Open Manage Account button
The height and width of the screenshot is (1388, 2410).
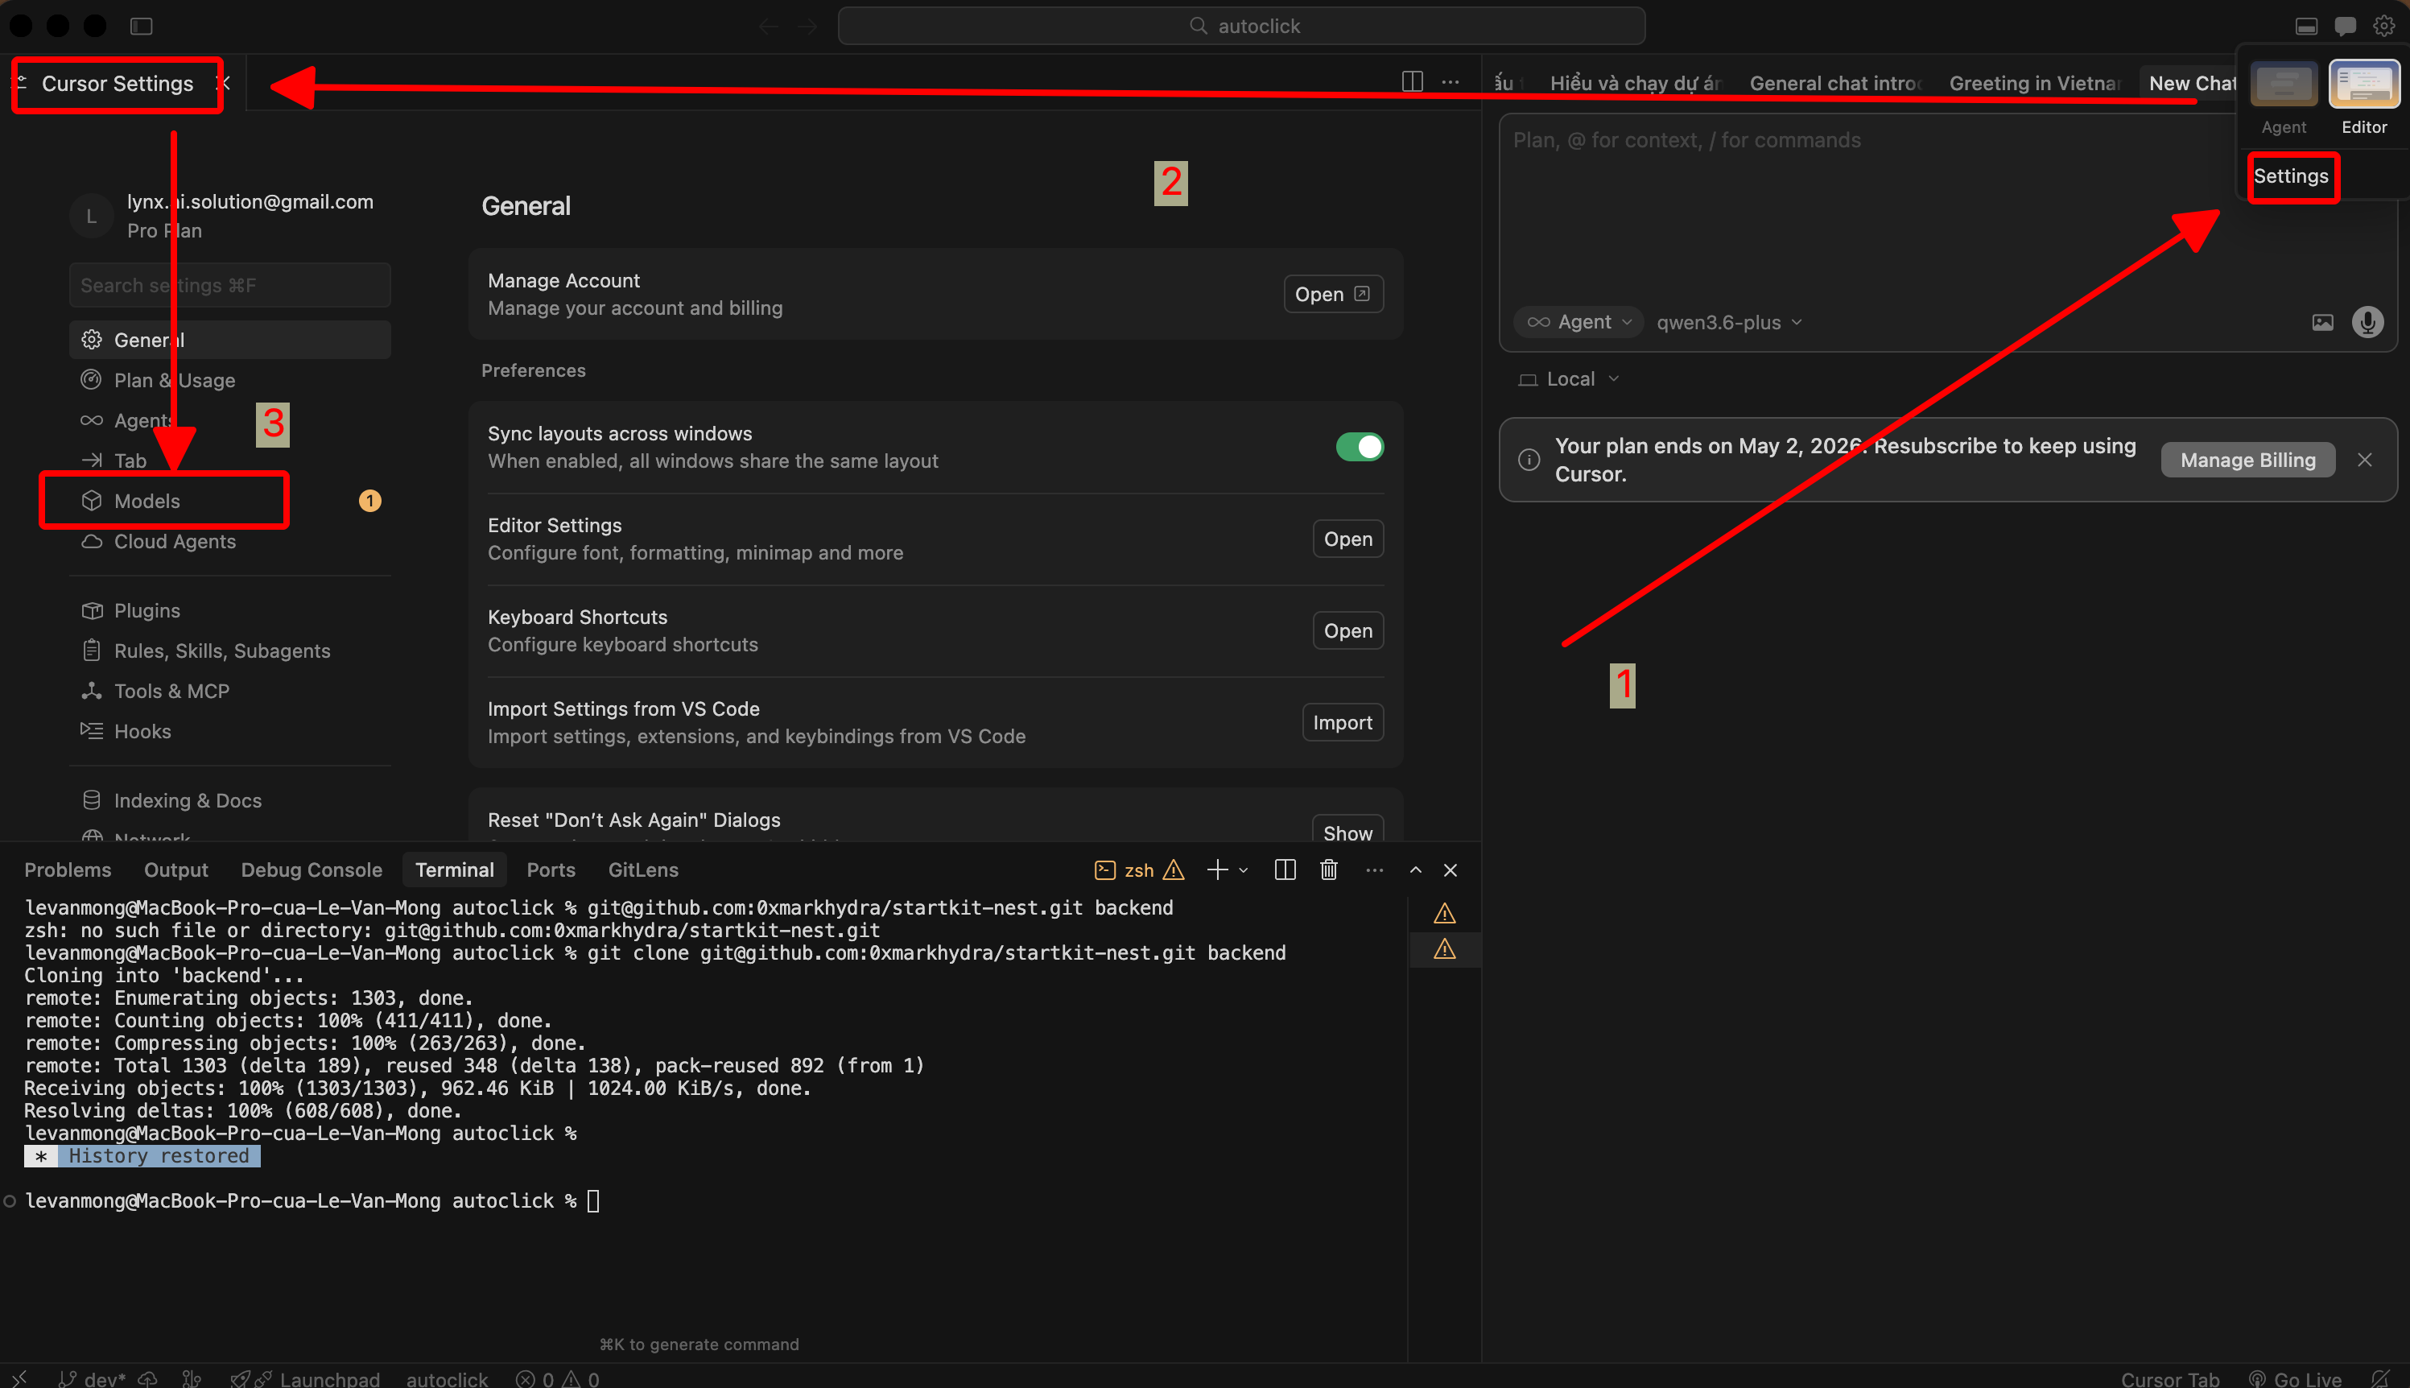pos(1333,295)
